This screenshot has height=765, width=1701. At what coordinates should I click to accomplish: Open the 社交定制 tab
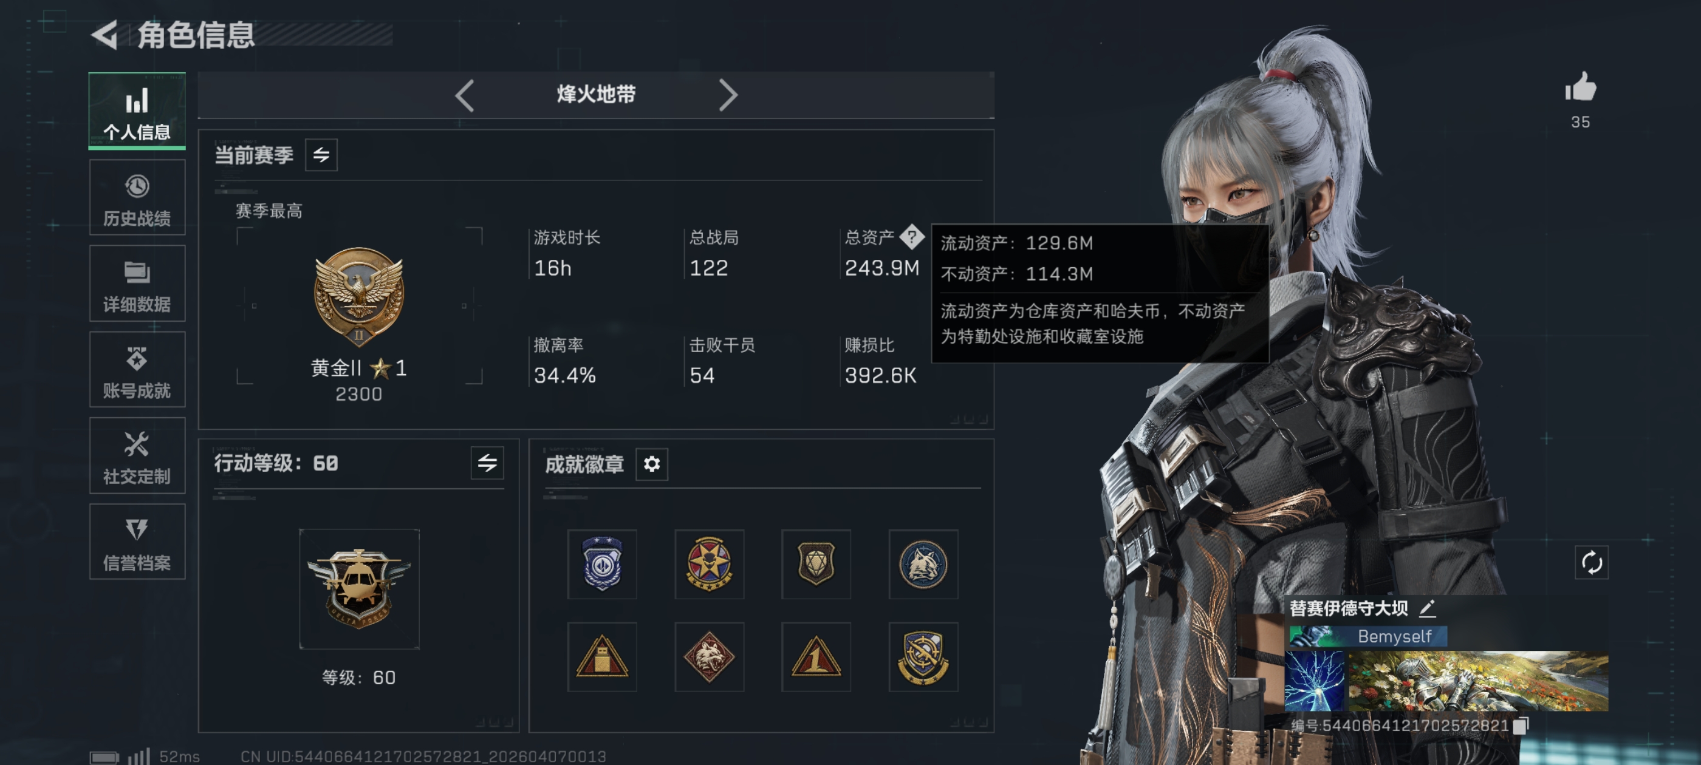[x=137, y=455]
